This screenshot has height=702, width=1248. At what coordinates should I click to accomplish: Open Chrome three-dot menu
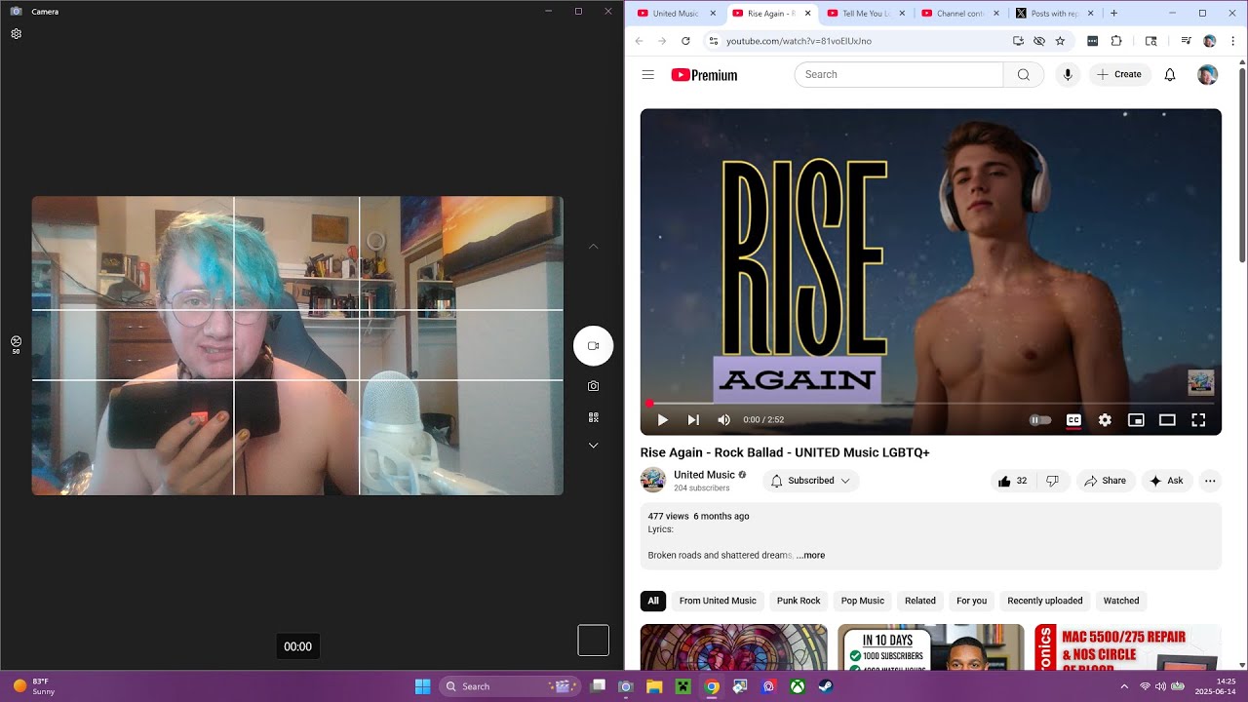[x=1231, y=41]
